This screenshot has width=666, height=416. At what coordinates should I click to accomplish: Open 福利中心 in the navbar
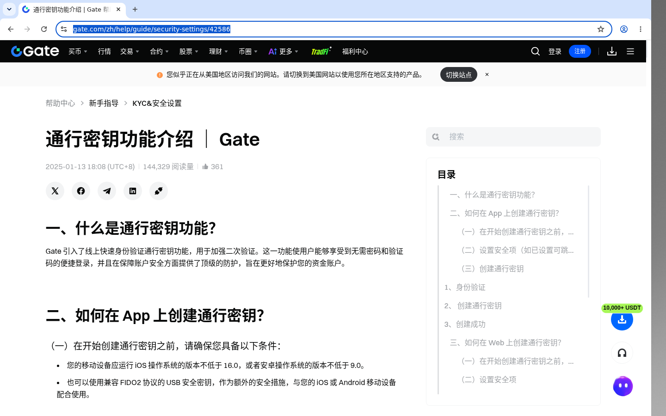coord(355,51)
